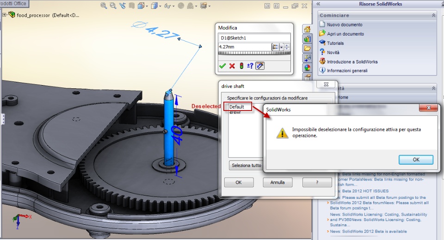Open the Design Library tab
The width and height of the screenshot is (444, 240).
click(307, 39)
